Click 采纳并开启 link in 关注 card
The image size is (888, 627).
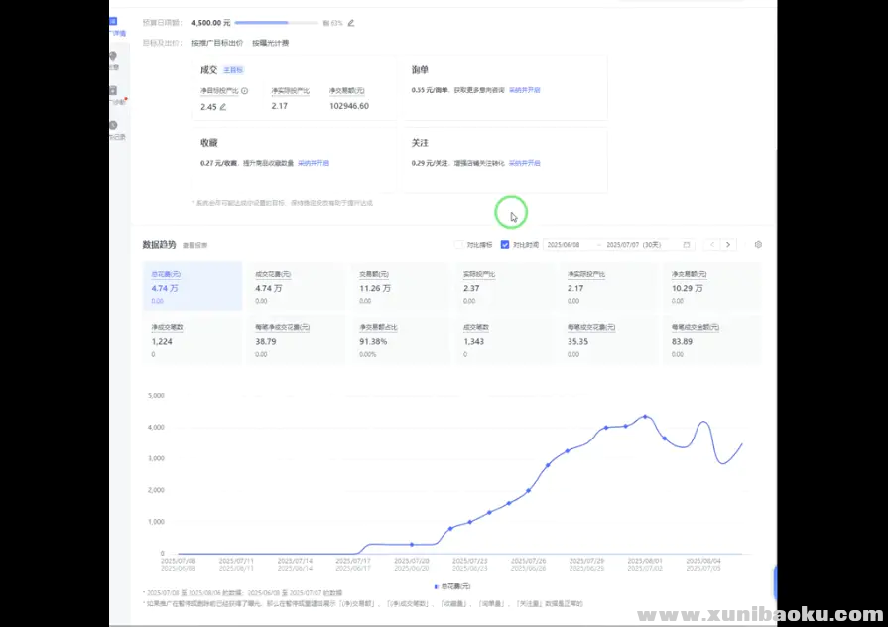[x=525, y=162]
